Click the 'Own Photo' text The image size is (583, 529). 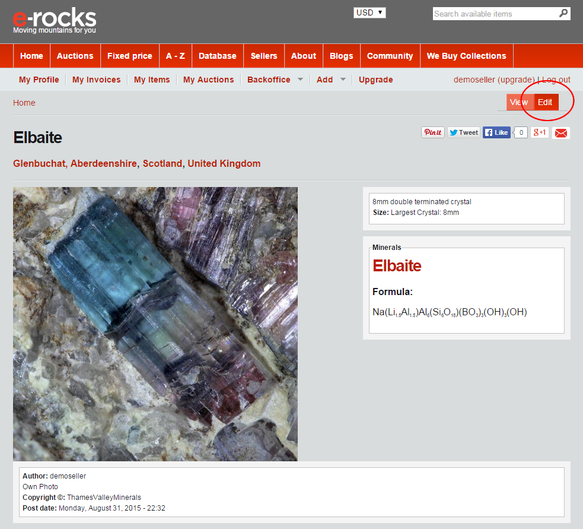(40, 487)
